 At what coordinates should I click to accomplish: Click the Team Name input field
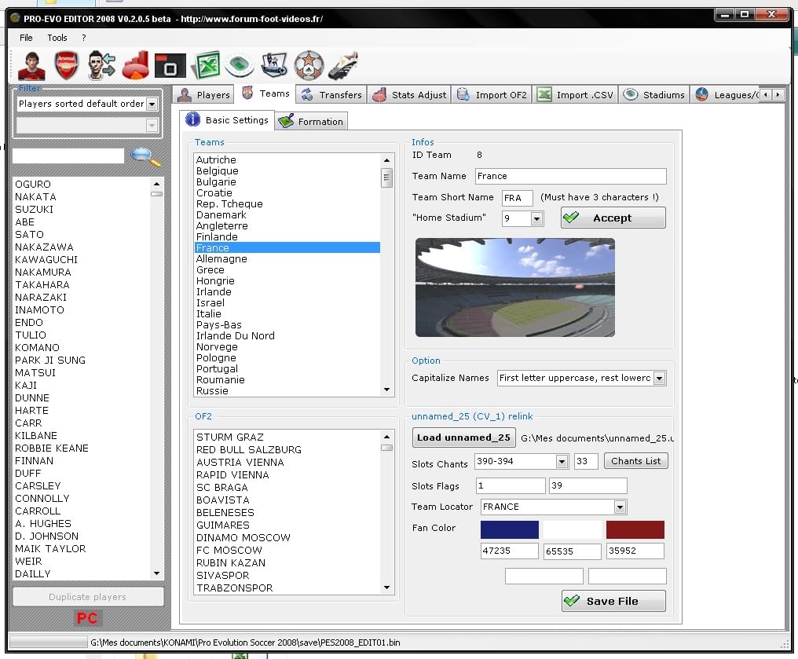point(570,176)
